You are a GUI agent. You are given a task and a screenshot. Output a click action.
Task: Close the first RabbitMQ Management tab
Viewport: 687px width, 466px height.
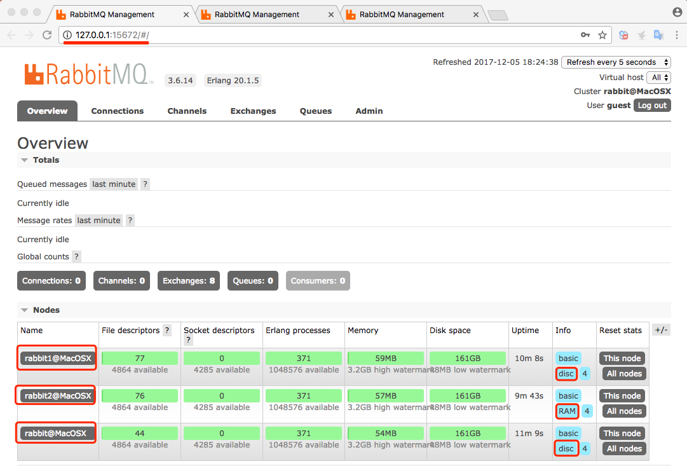tap(186, 15)
